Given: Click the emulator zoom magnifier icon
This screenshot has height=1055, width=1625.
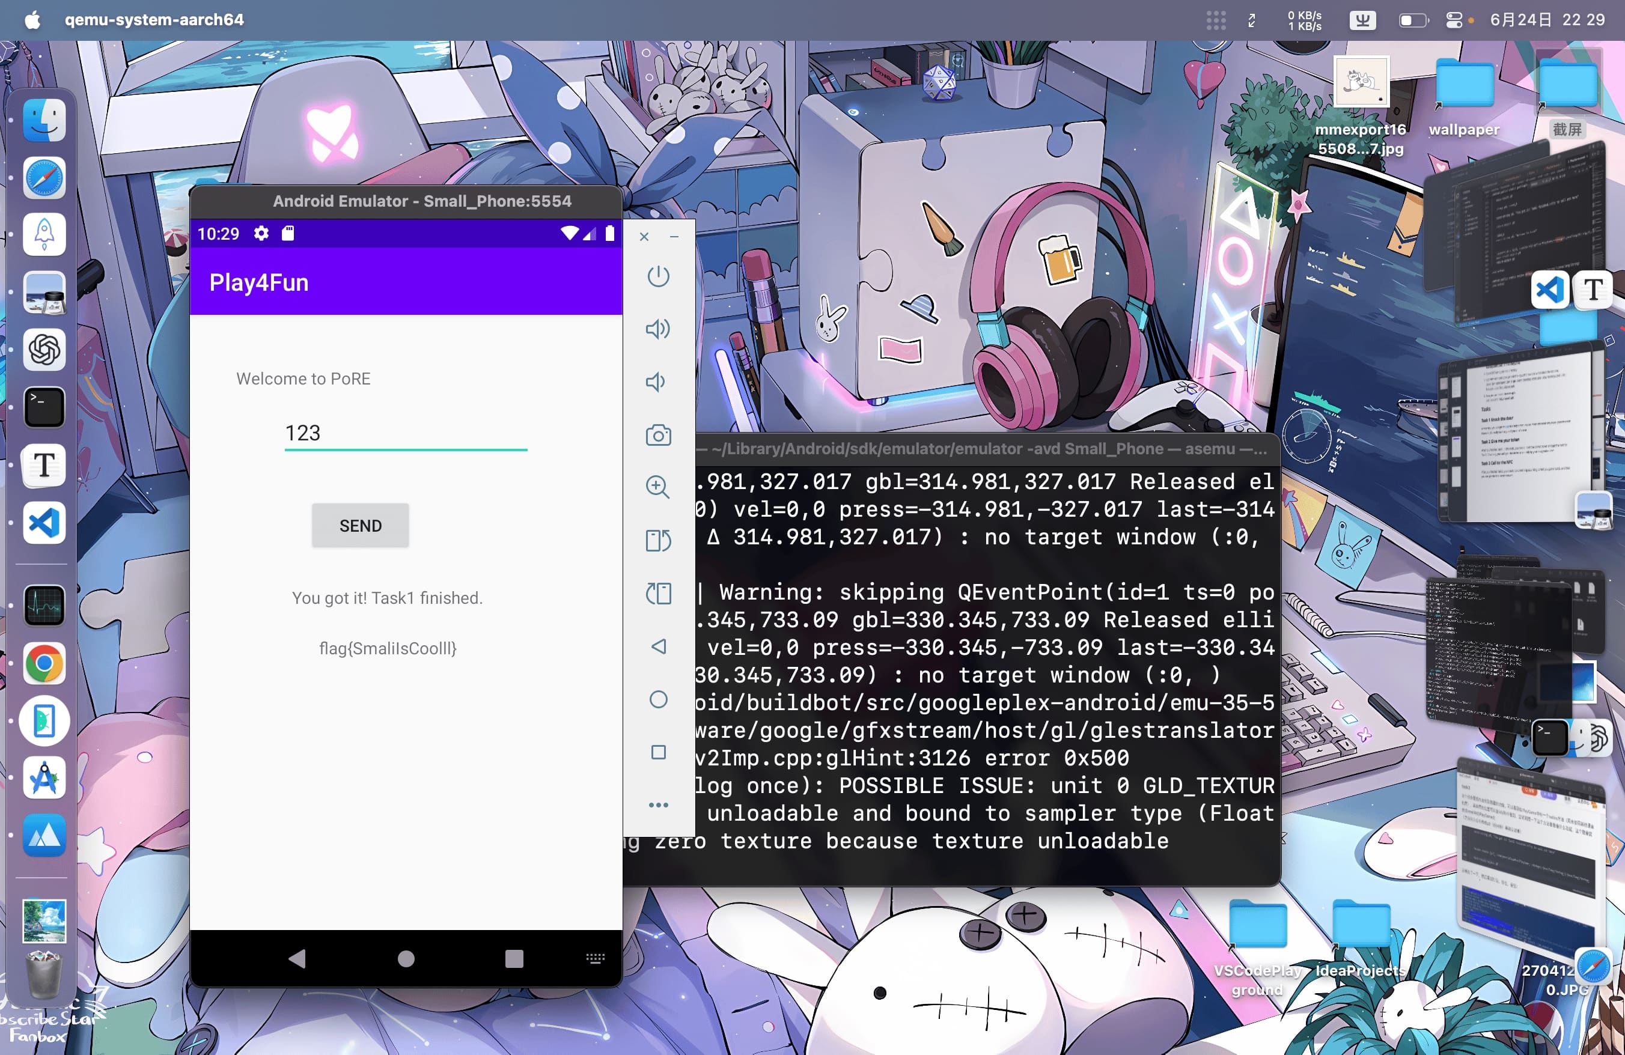Looking at the screenshot, I should coord(658,487).
